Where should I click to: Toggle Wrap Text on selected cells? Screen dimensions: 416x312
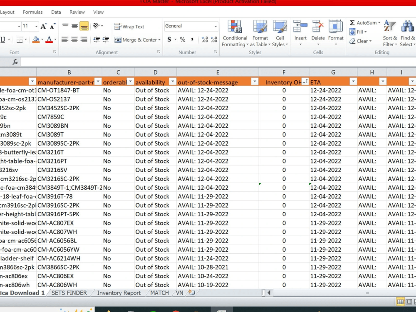(x=129, y=26)
